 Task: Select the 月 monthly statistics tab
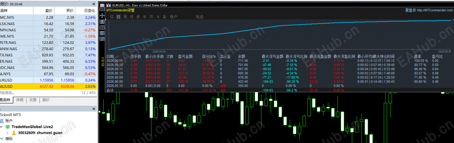132,17
